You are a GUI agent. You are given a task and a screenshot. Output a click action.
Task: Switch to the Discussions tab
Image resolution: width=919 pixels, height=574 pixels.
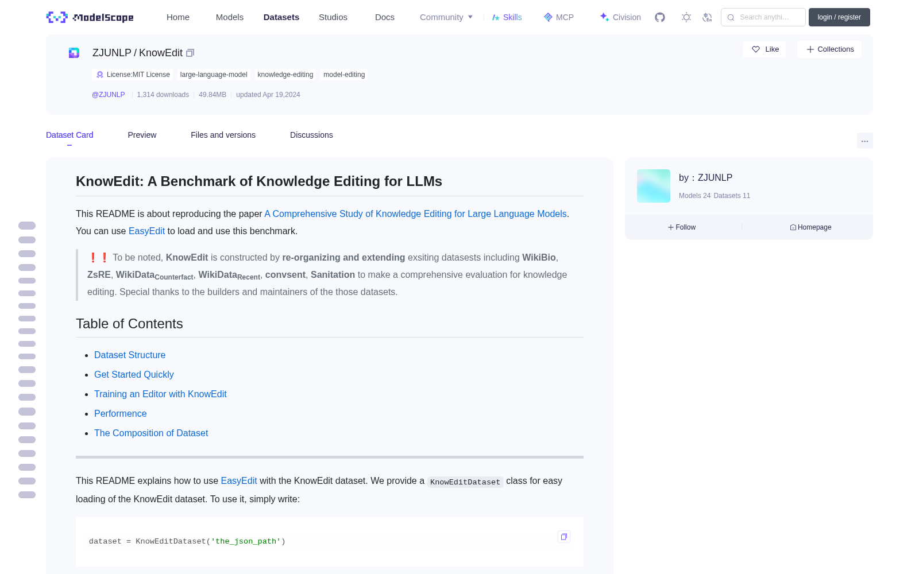[x=311, y=135]
